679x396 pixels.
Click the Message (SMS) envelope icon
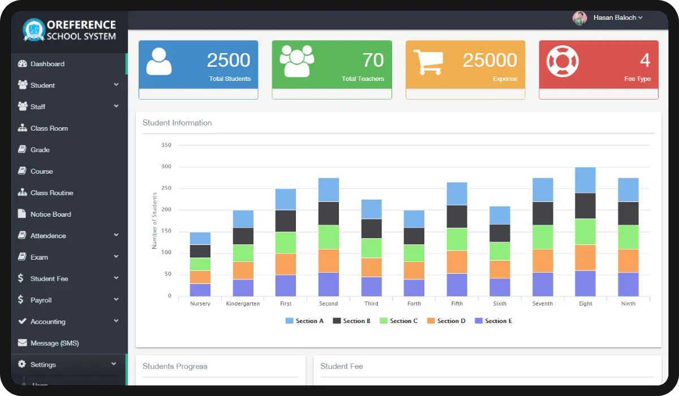click(23, 343)
